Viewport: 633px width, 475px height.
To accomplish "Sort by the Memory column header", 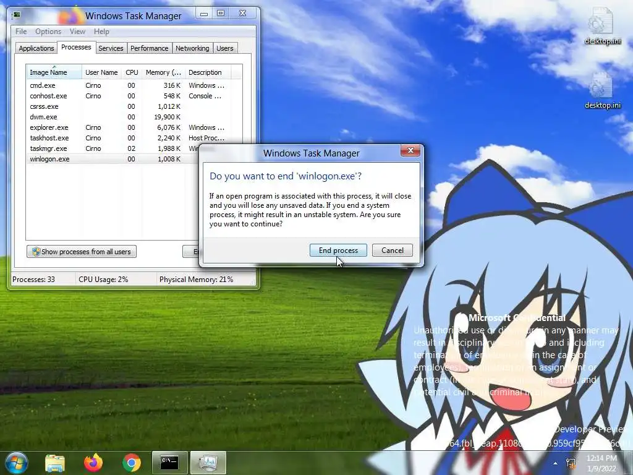I will 163,72.
